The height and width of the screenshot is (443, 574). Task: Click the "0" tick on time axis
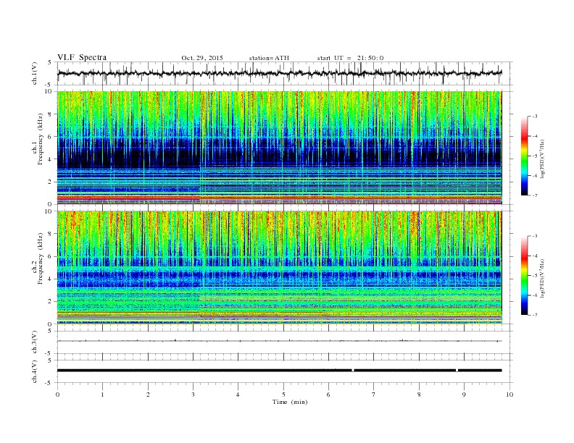[57, 395]
